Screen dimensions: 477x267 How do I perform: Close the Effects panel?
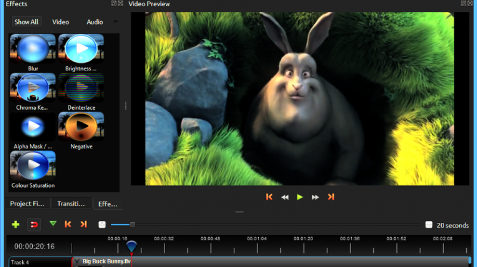120,3
